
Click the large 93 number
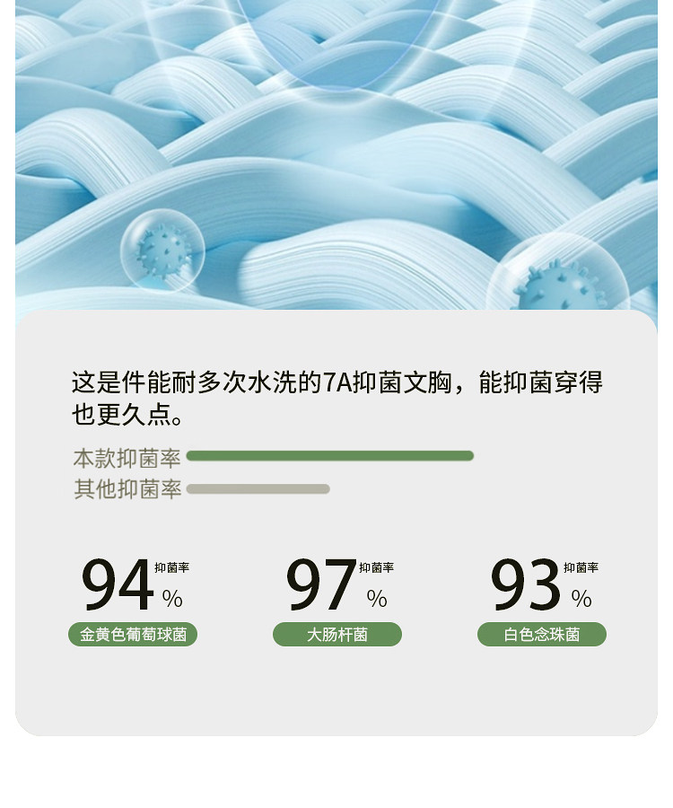(x=526, y=585)
